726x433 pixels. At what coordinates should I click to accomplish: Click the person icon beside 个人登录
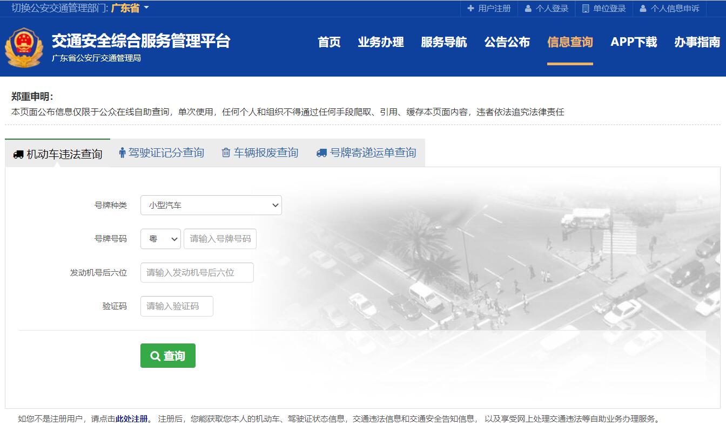[x=528, y=9]
